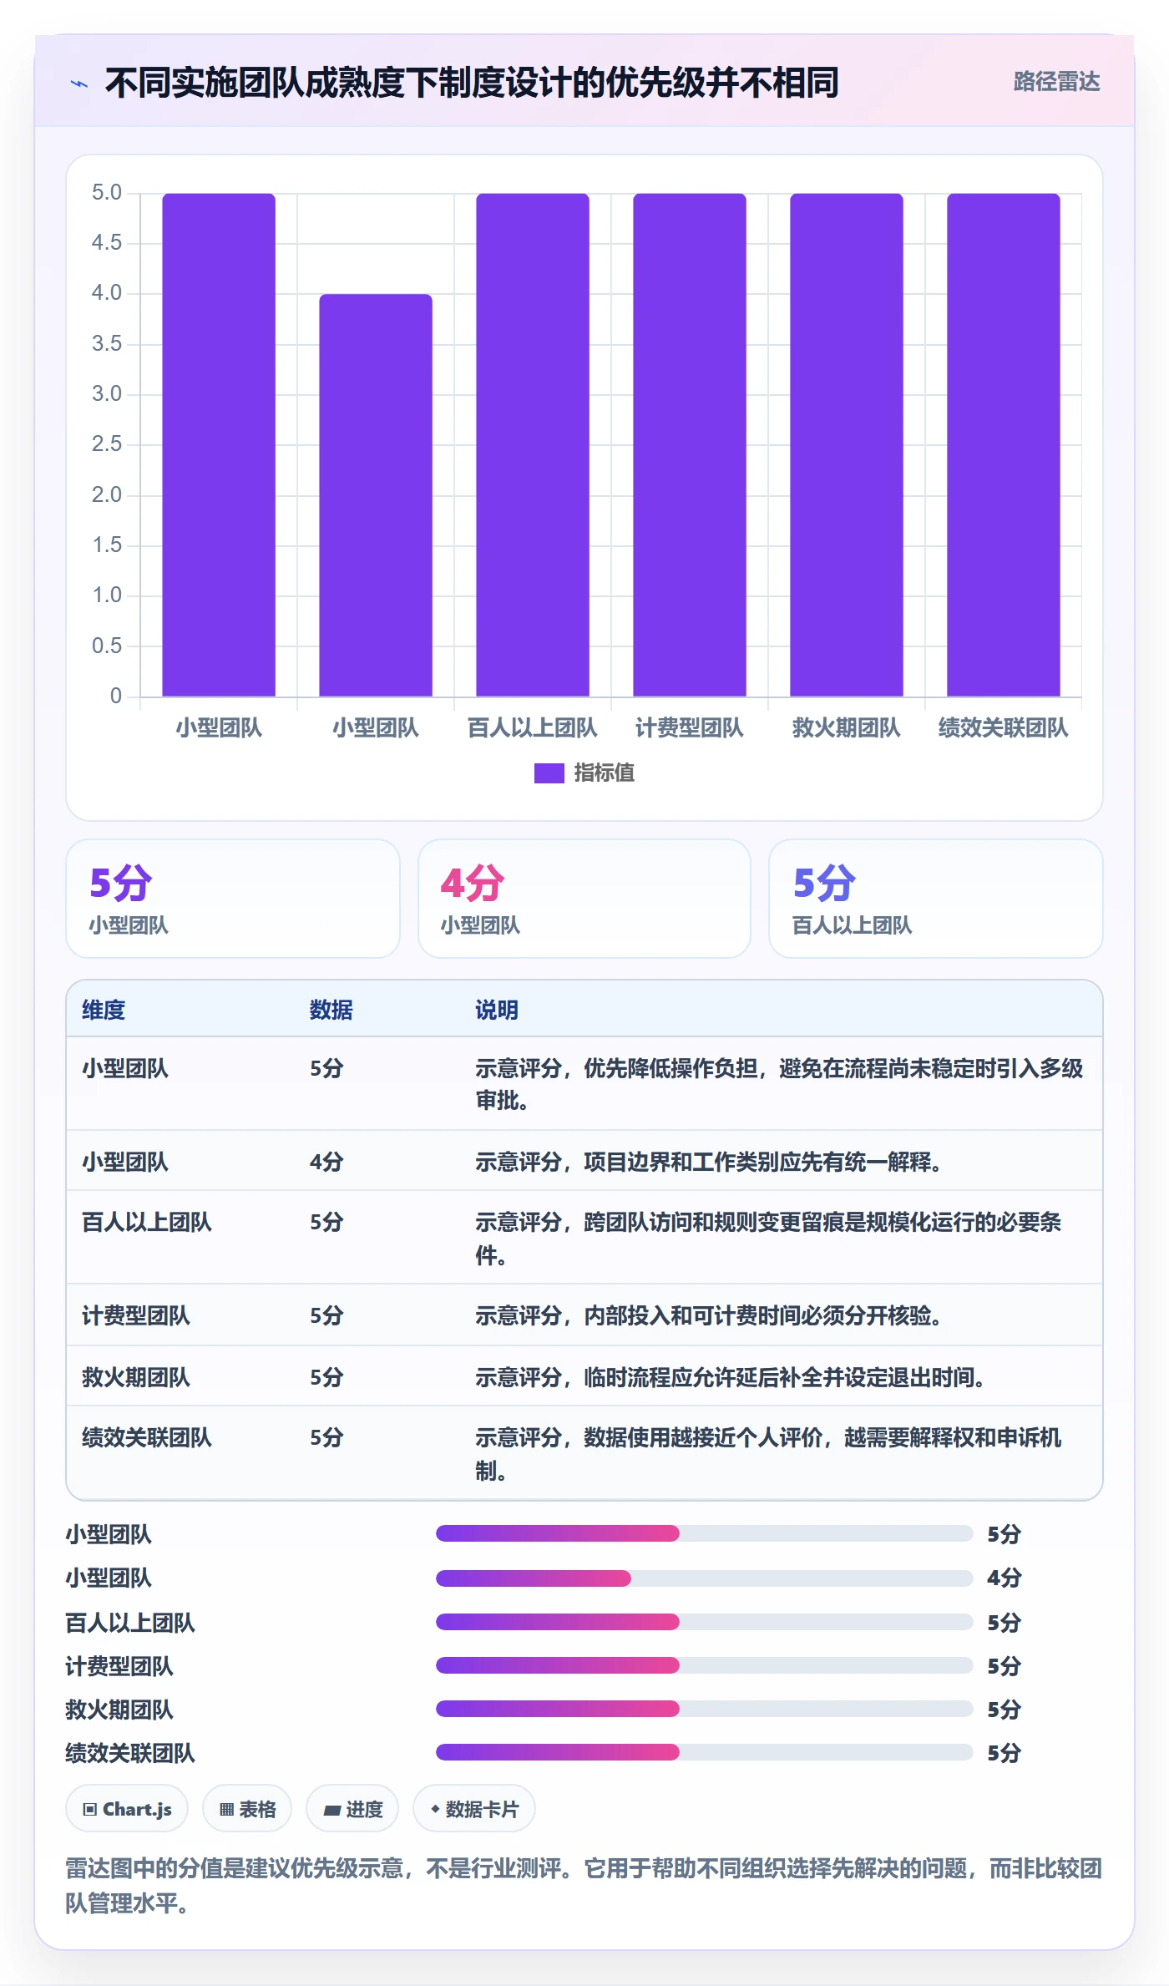Open the 5分 小型团队 data card
Screen dimensions: 1169x1986
click(x=233, y=899)
